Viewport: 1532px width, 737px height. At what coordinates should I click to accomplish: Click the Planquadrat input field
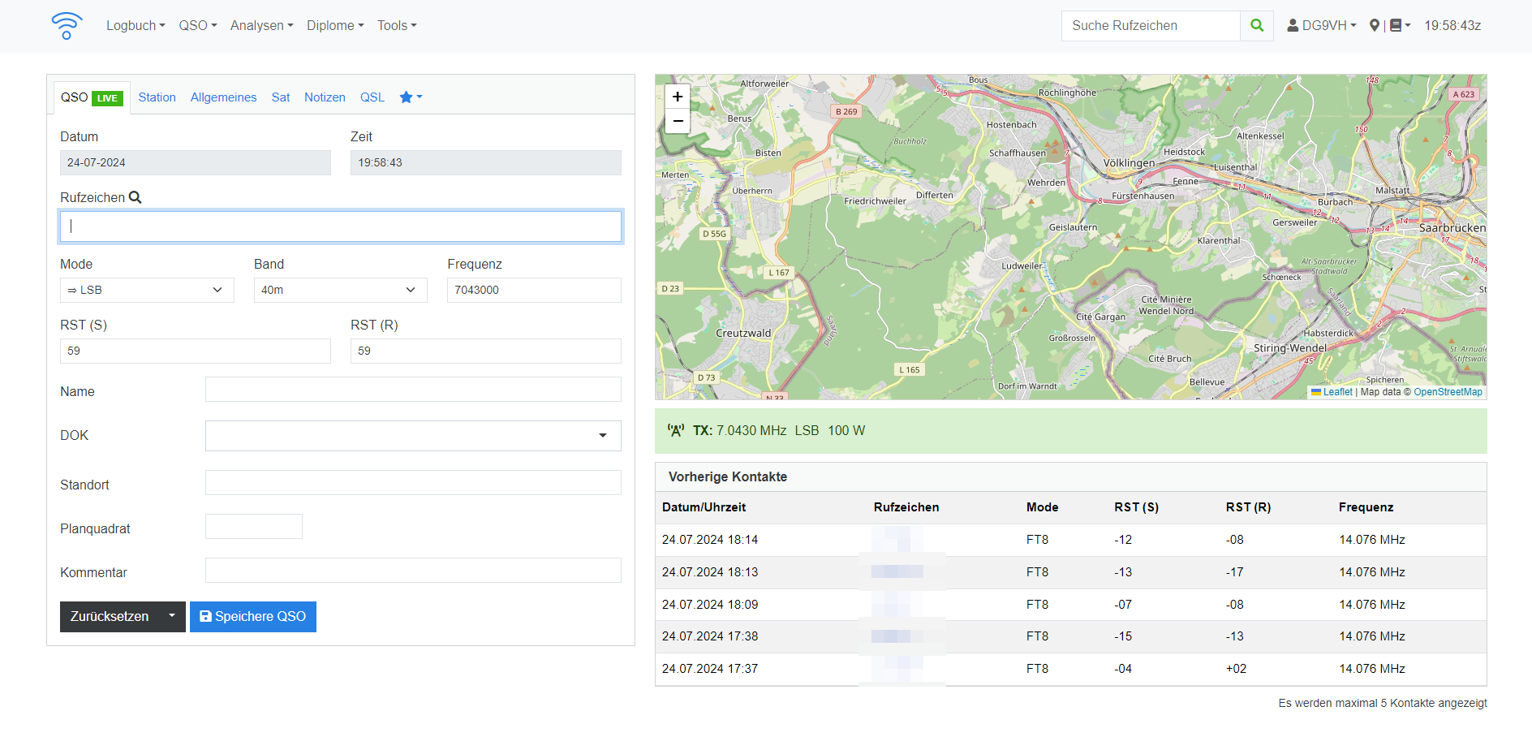[x=254, y=527]
